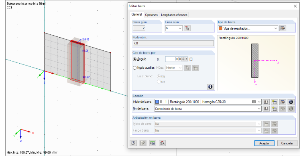
Task: Click the blue section color swatch
Action: (x=157, y=102)
